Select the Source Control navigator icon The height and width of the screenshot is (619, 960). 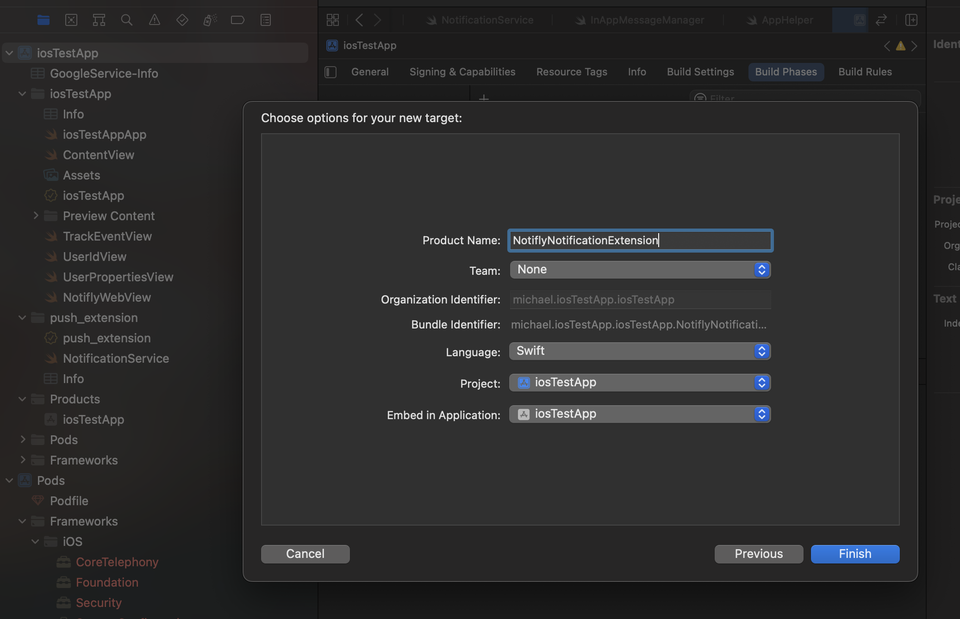pyautogui.click(x=71, y=20)
